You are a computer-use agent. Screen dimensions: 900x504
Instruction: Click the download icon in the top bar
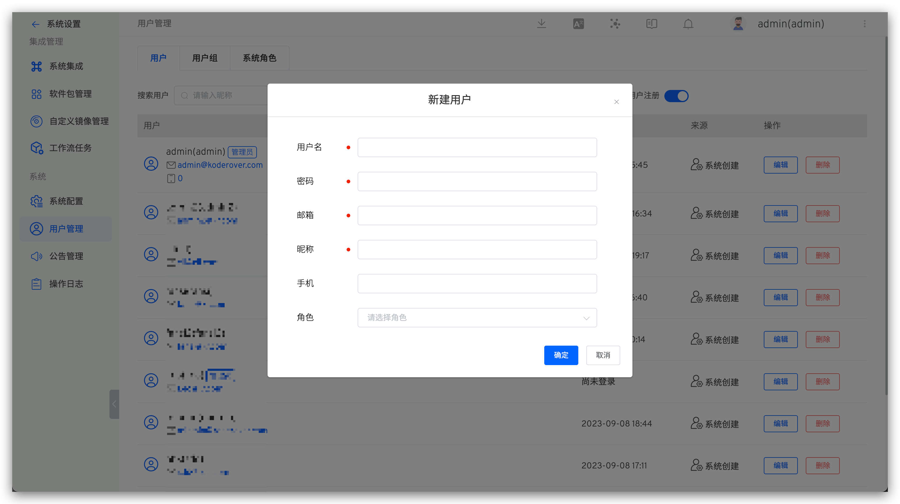click(x=542, y=23)
